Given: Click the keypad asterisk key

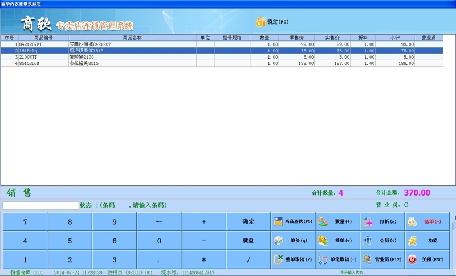Looking at the screenshot, I should 204,259.
